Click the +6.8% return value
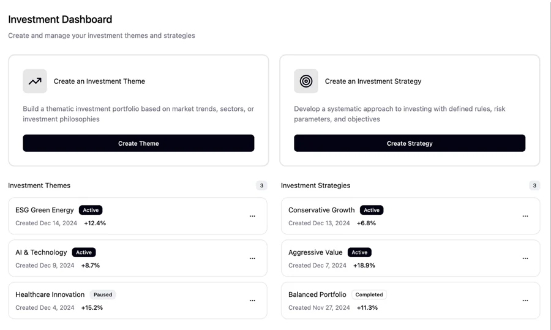 pos(367,223)
